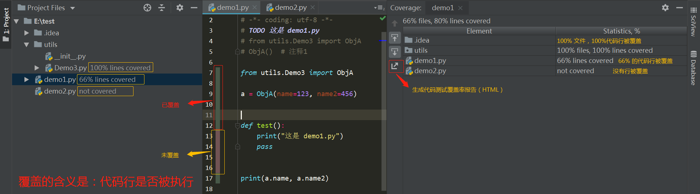Viewport: 700px width, 194px height.
Task: Generate the HTML coverage report icon
Action: pos(395,66)
